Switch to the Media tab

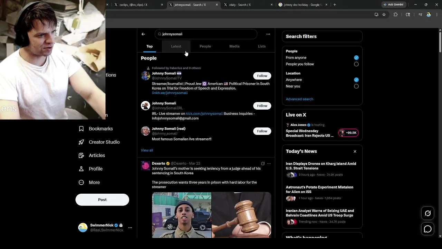pos(234,46)
